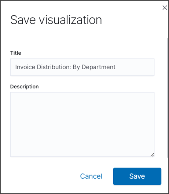
Task: Focus the Title input field
Action: pyautogui.click(x=82, y=67)
